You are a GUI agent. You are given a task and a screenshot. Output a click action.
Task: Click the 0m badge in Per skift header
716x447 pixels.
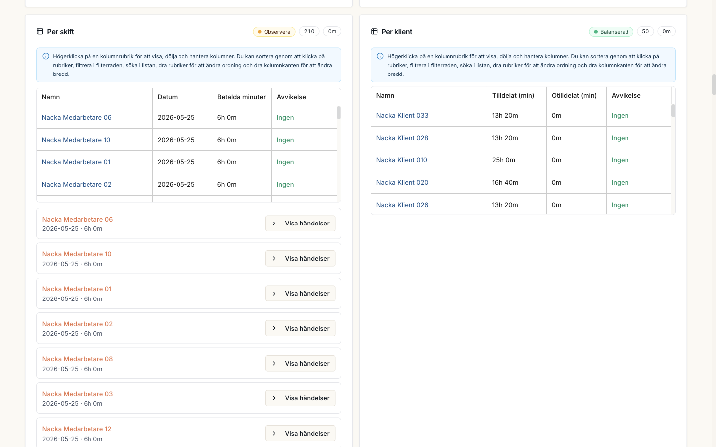point(332,31)
